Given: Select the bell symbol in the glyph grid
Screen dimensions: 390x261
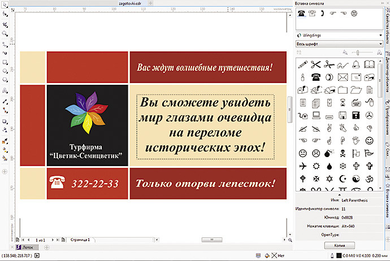Looking at the screenshot, I should [356, 64].
